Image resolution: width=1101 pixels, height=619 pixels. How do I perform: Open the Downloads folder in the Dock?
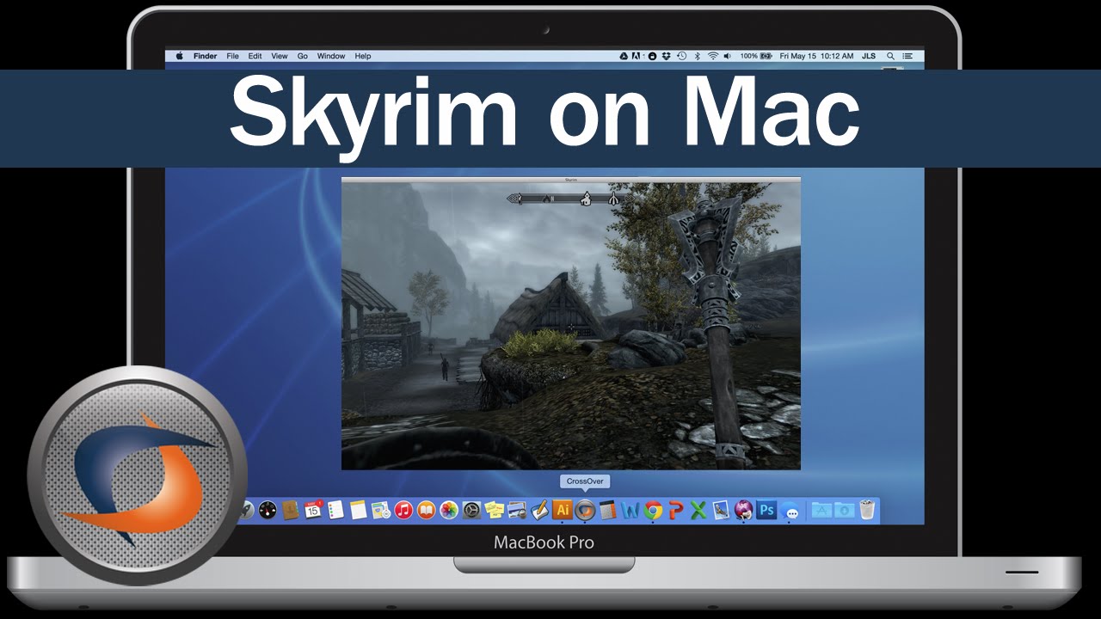(x=844, y=511)
